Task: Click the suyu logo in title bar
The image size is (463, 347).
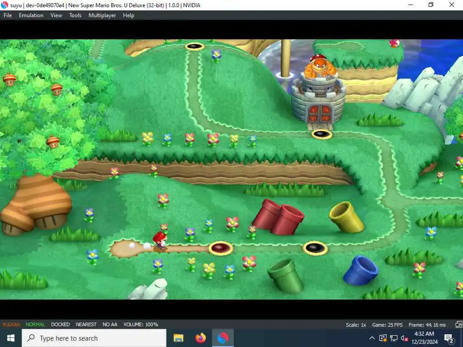Action: 5,5
